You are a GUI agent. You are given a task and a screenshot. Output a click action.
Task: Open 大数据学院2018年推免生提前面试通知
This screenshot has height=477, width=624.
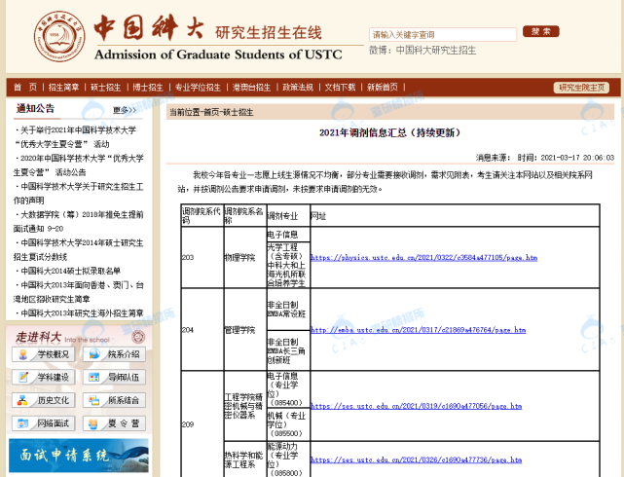[x=79, y=222]
